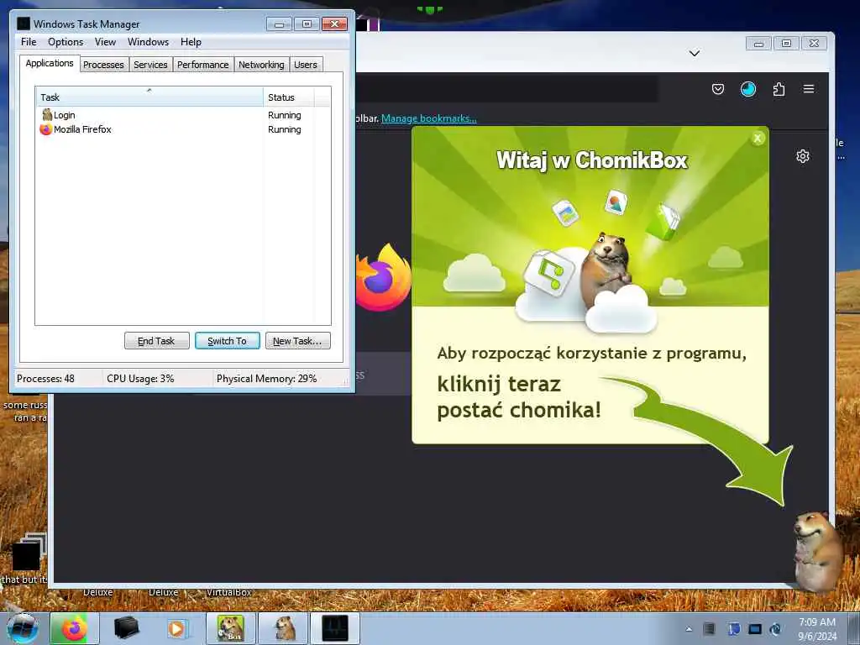
Task: Select the Login task row
Action: [182, 115]
